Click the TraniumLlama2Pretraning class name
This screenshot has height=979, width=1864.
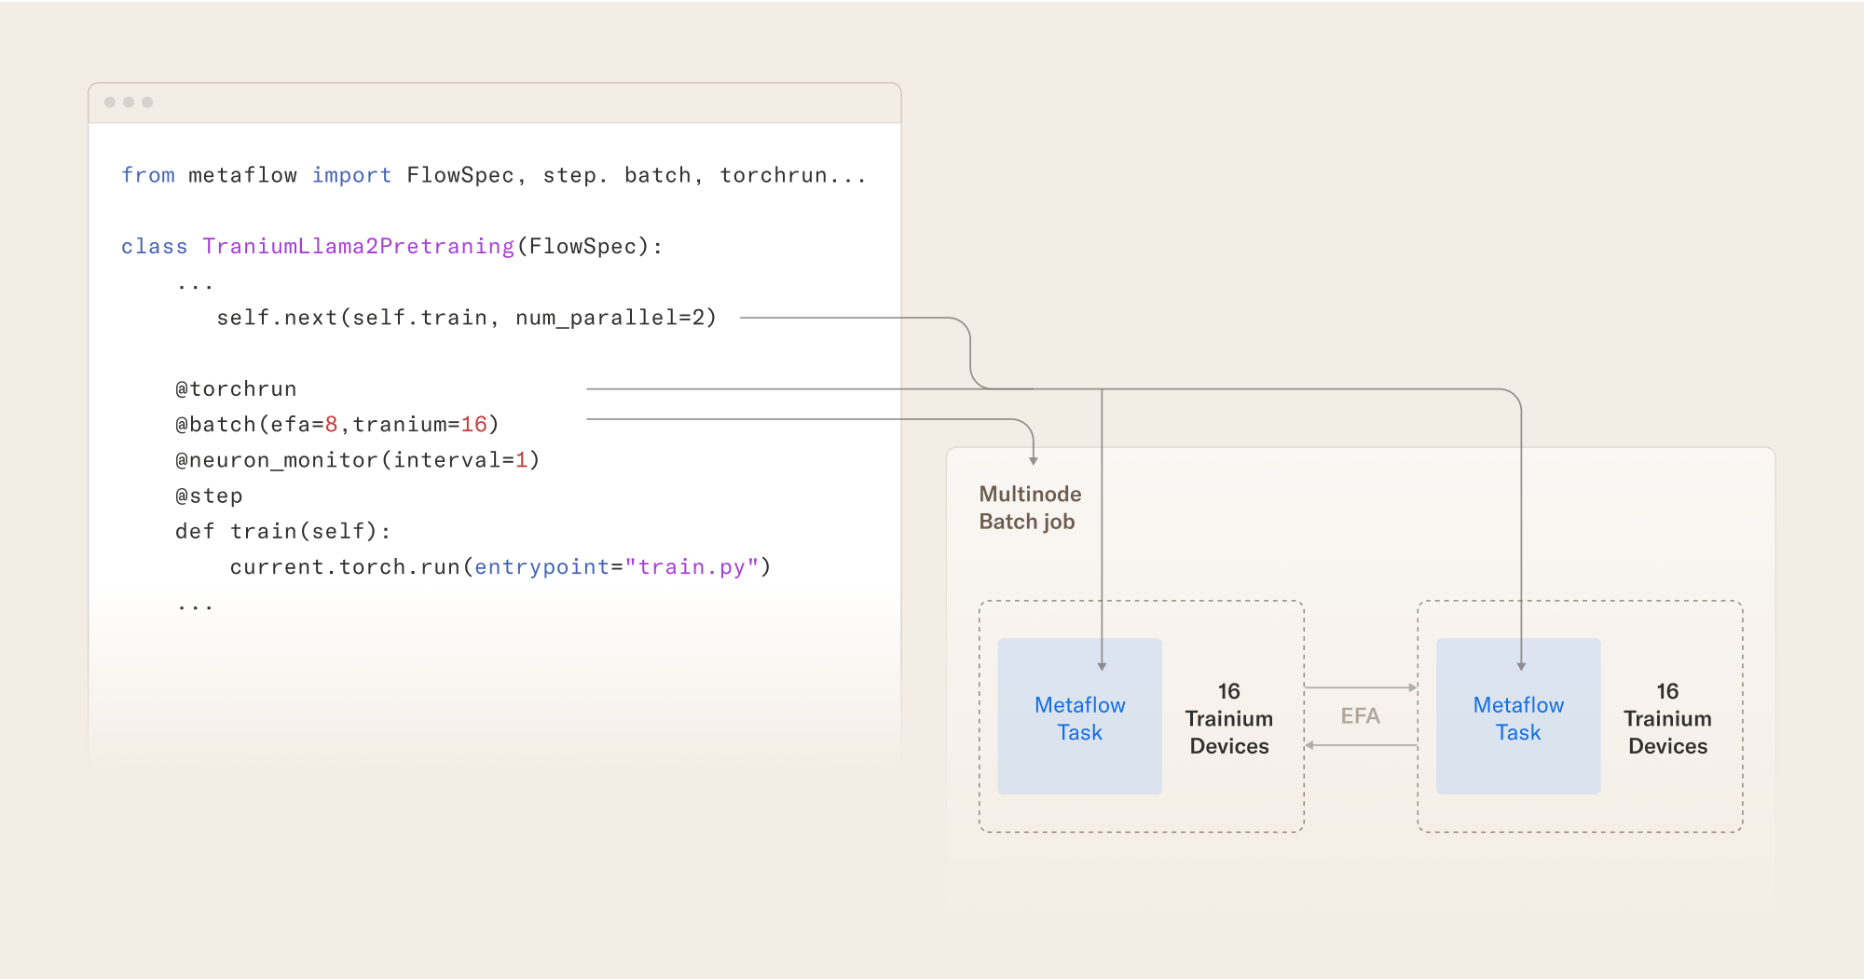[357, 246]
